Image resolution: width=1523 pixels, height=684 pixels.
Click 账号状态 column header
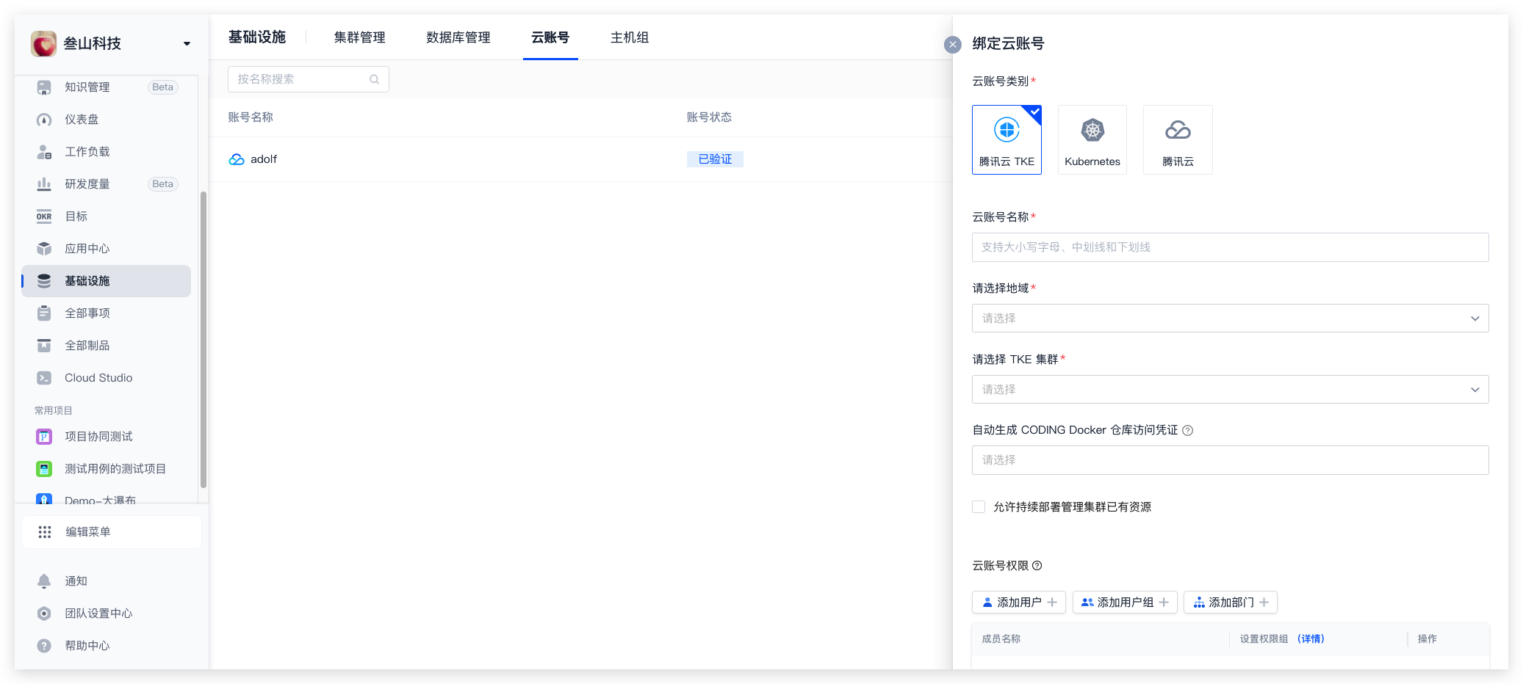point(709,117)
